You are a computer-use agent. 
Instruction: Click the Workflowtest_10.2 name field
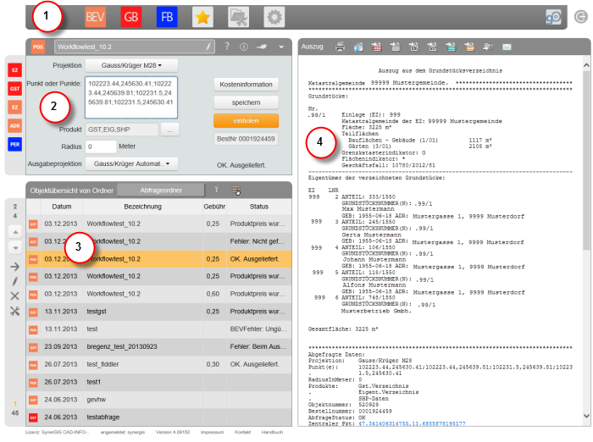click(134, 47)
